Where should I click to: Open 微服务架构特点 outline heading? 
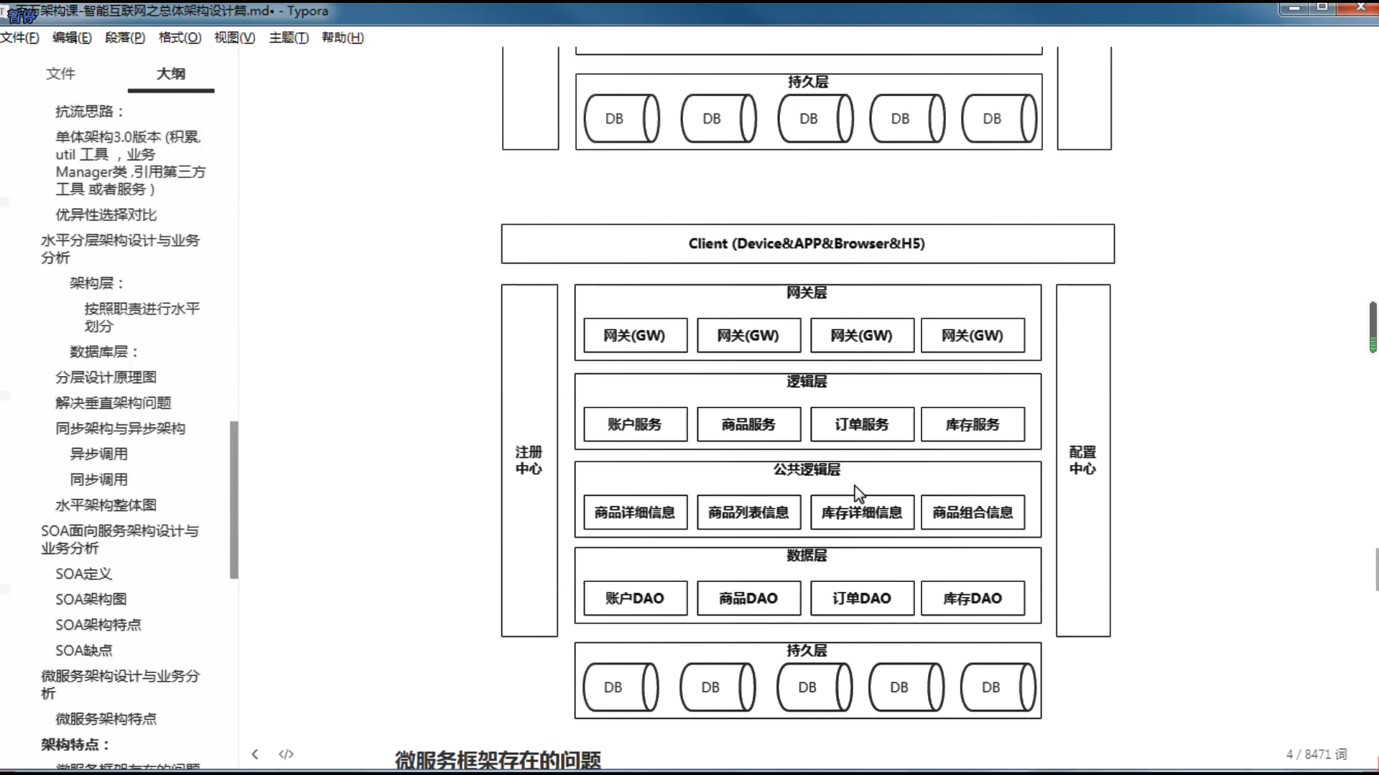coord(106,719)
